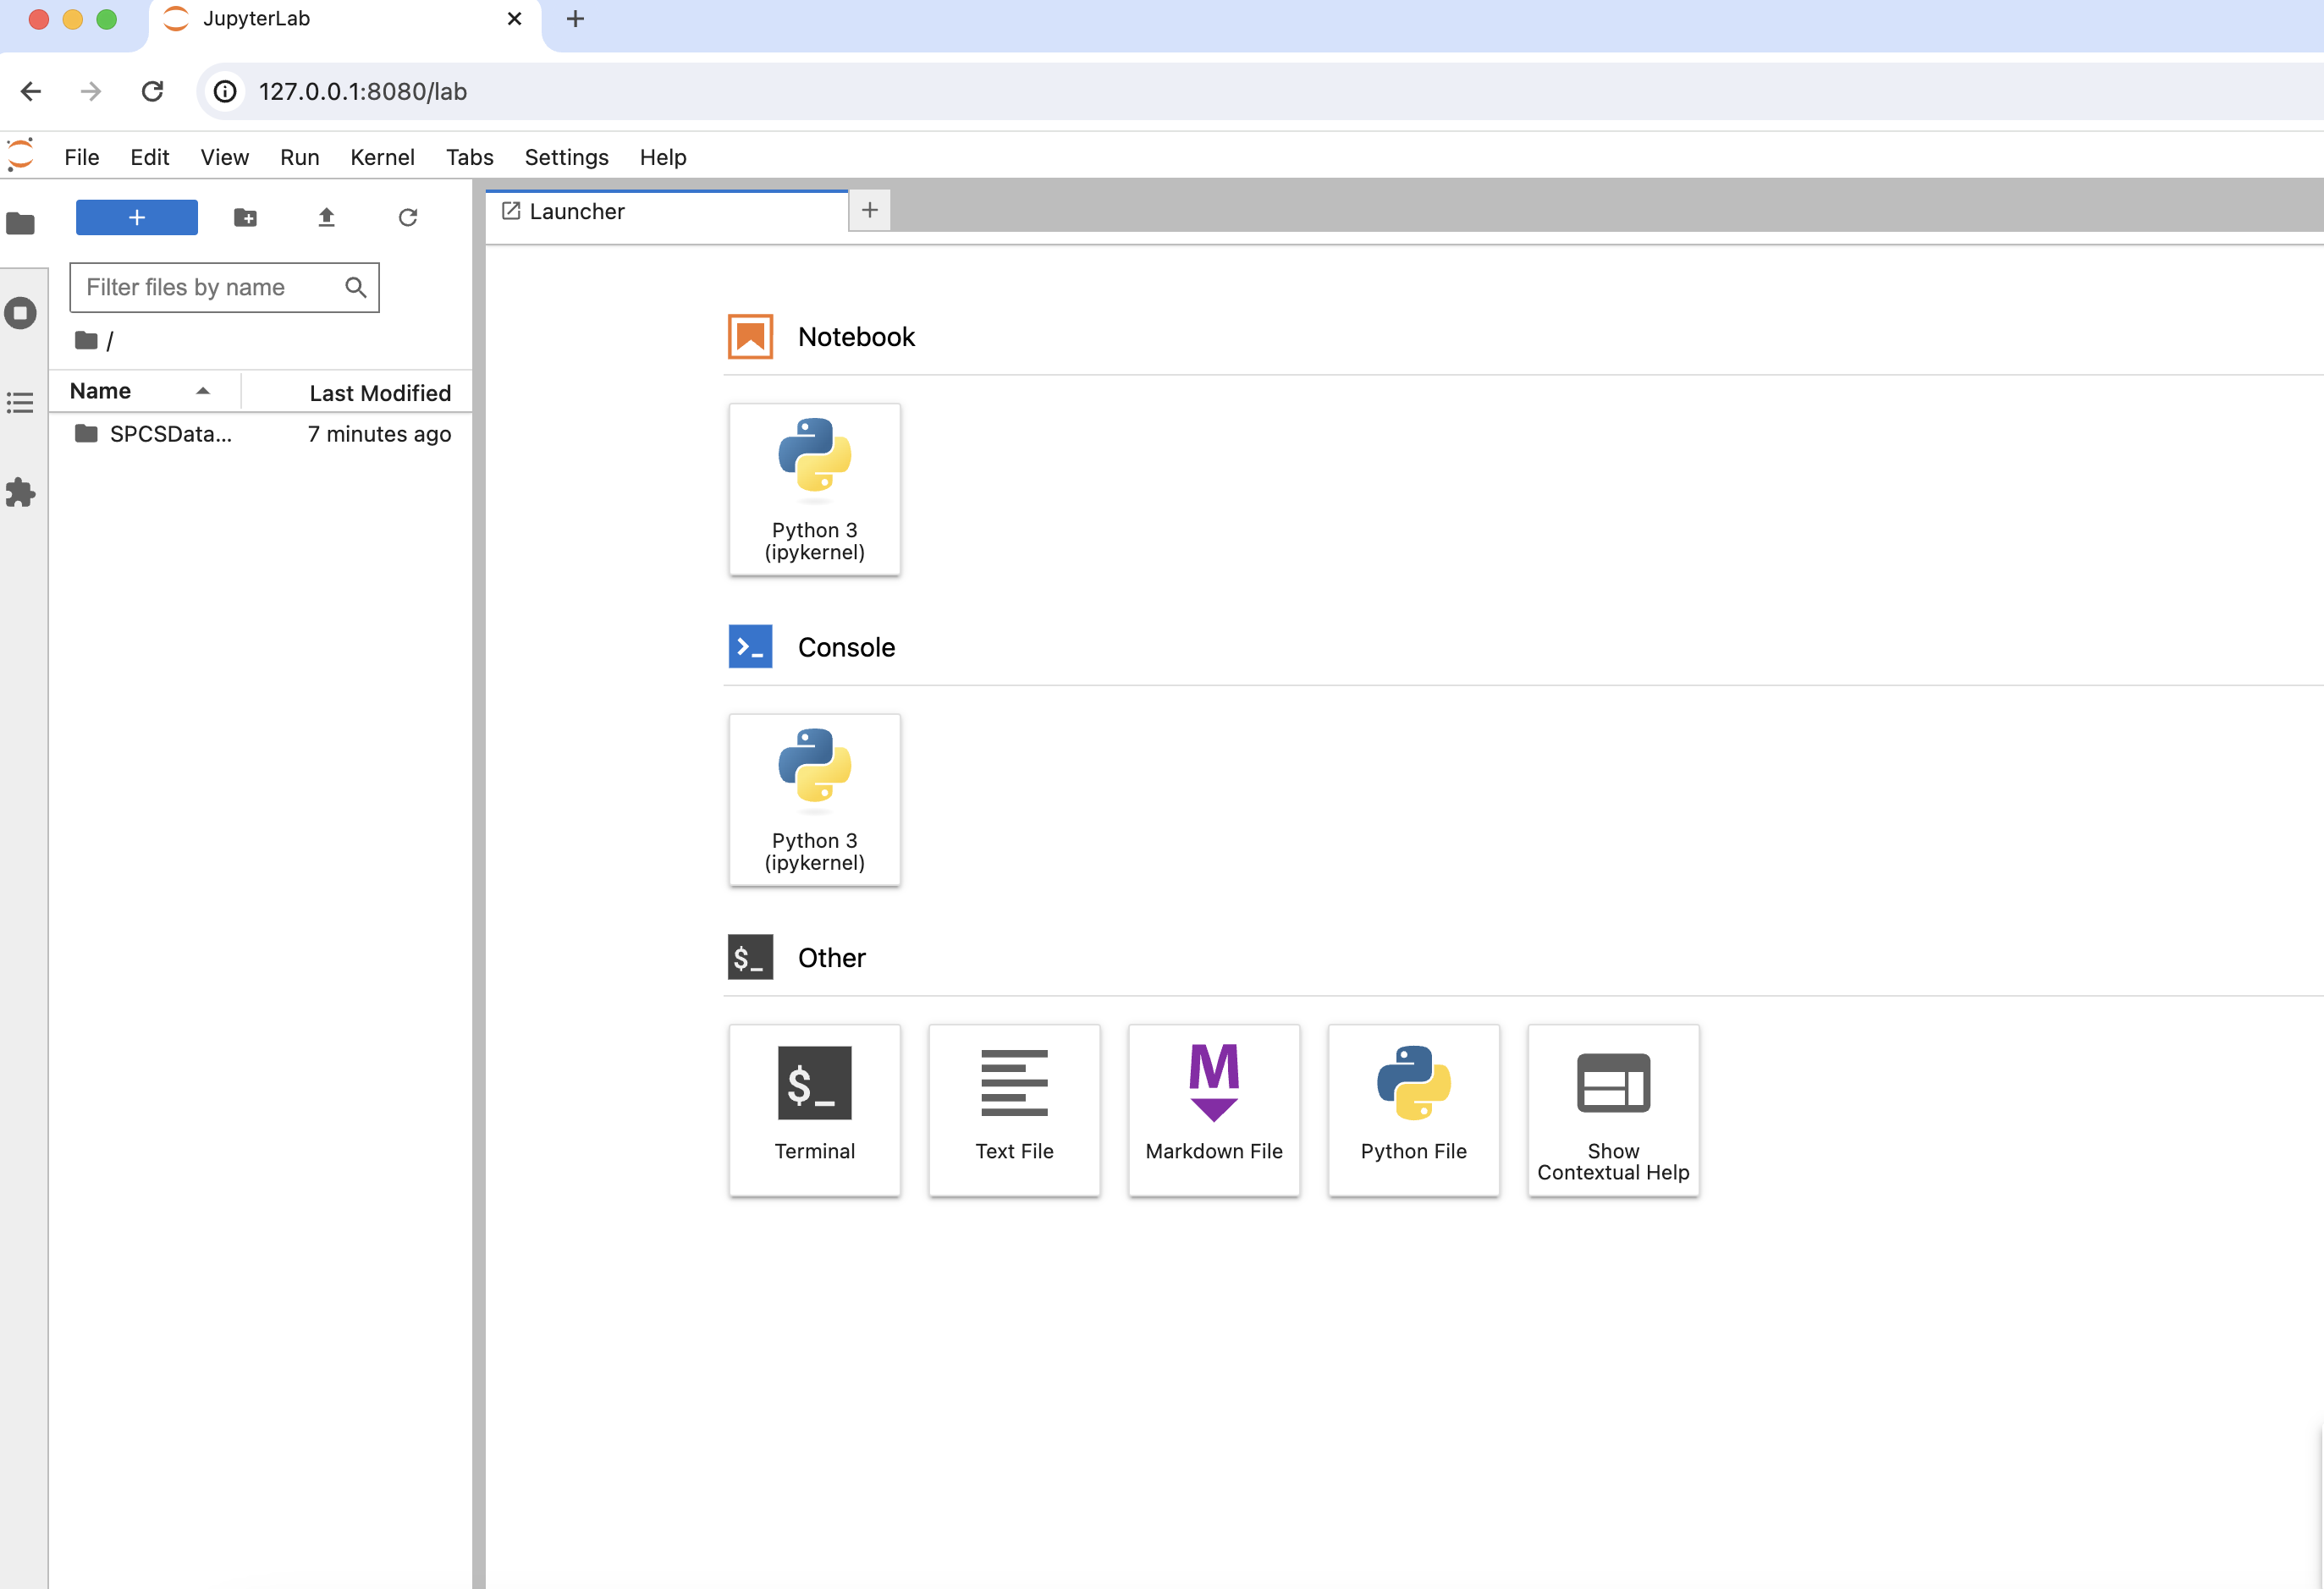Click the root folder breadcrumb icon
The width and height of the screenshot is (2324, 1589).
[x=86, y=341]
